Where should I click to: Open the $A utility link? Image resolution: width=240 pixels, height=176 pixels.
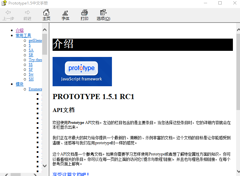31,50
